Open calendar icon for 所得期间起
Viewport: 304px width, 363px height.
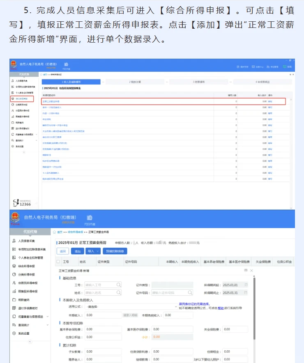coord(246,285)
